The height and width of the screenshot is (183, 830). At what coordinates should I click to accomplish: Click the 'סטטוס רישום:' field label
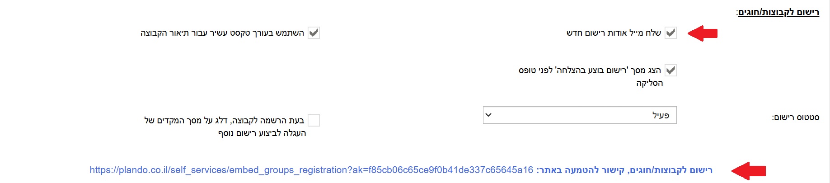tap(795, 117)
